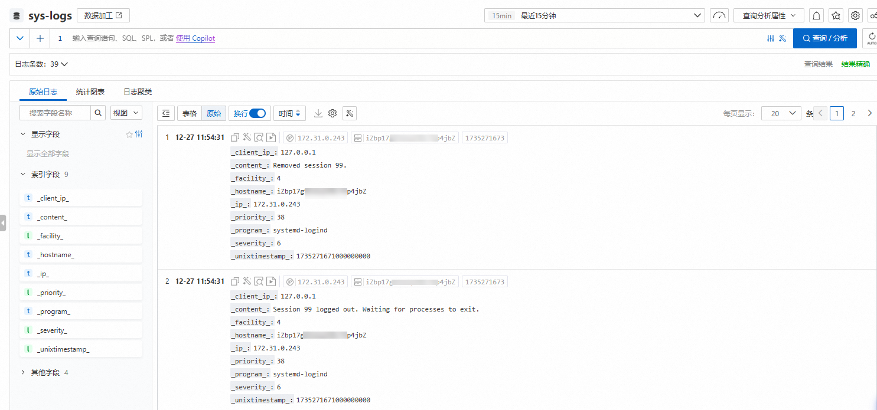Open query sliders settings icon in search bar
The height and width of the screenshot is (410, 877).
[x=771, y=38]
